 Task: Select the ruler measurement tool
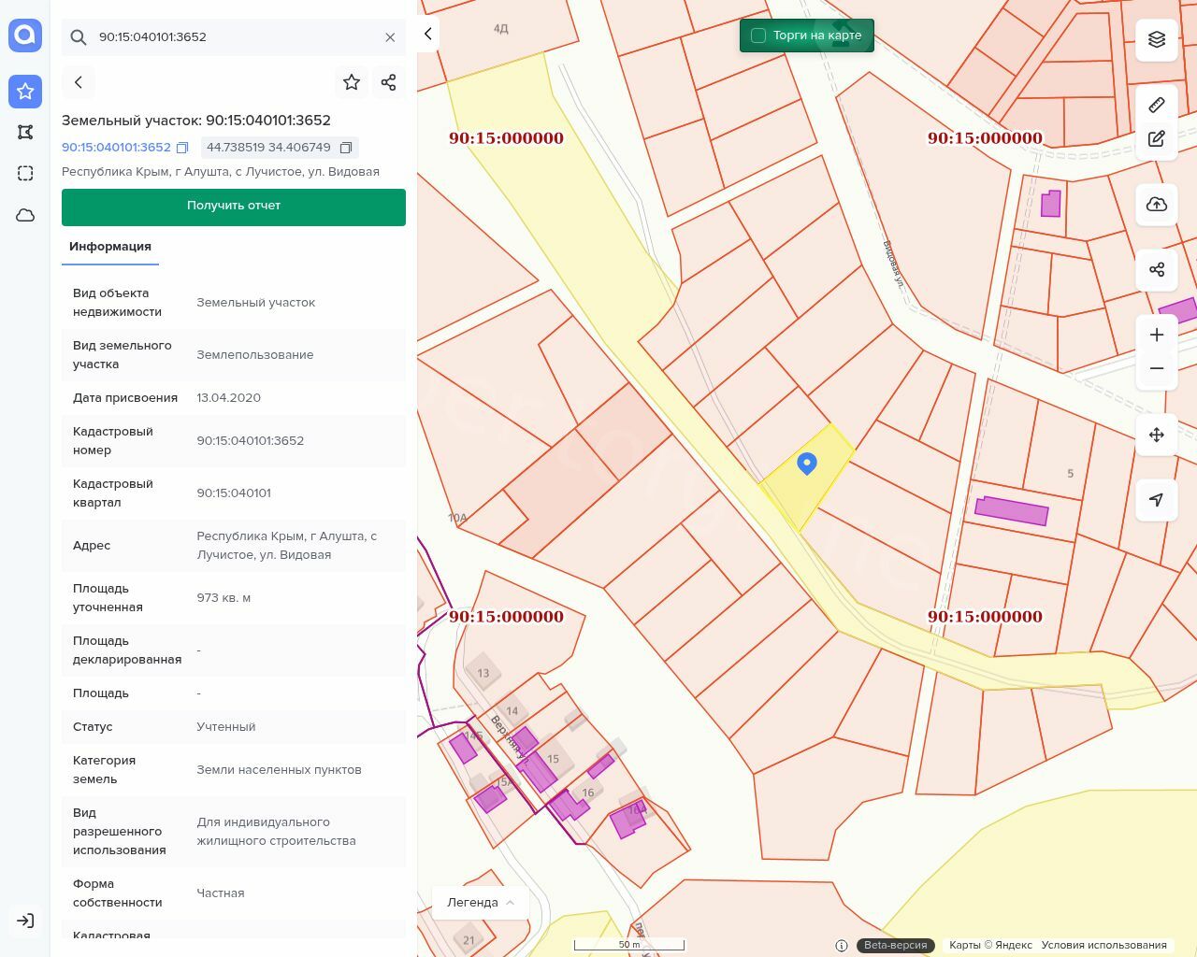pyautogui.click(x=1157, y=105)
